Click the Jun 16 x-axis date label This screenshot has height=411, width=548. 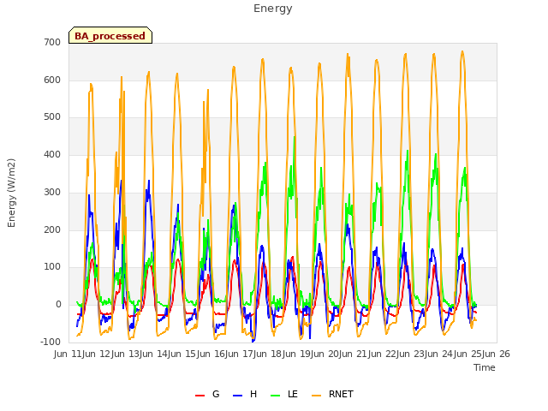211,354
